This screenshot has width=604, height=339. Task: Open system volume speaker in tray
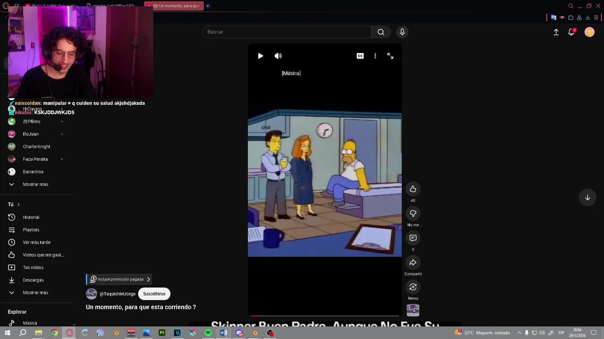pos(542,333)
